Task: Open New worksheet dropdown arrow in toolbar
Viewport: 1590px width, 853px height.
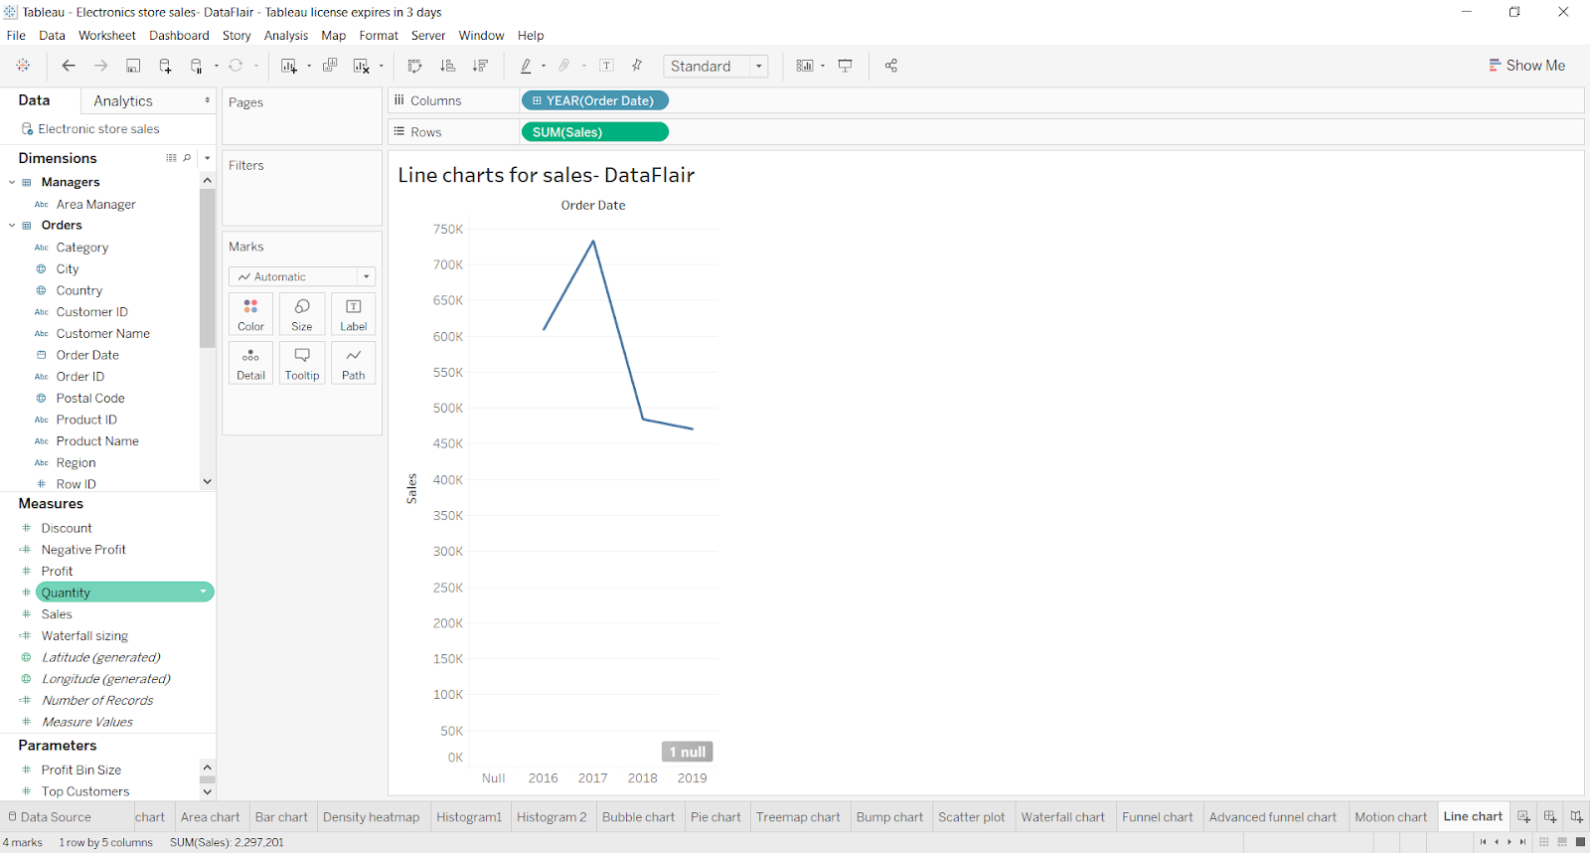Action: pyautogui.click(x=309, y=67)
